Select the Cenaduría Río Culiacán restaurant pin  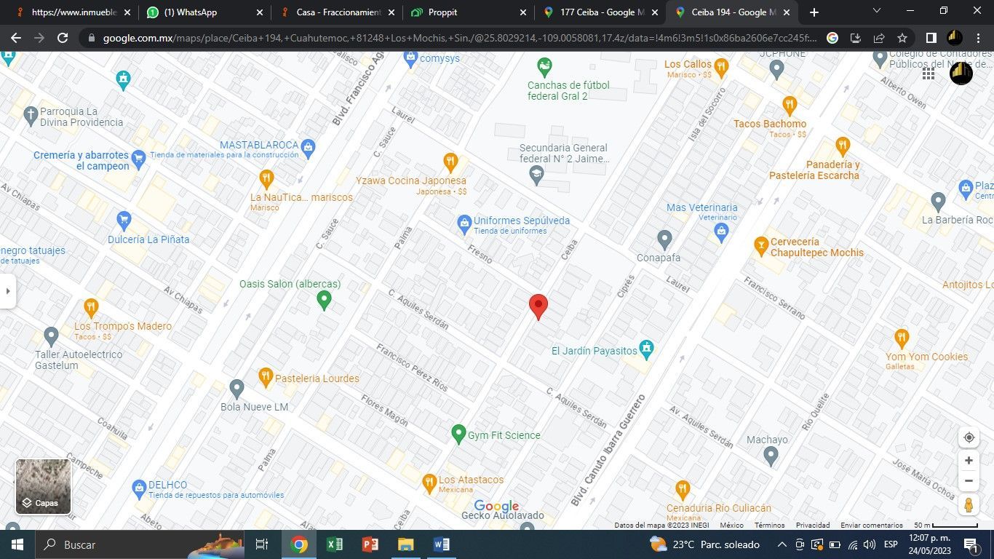pyautogui.click(x=683, y=490)
